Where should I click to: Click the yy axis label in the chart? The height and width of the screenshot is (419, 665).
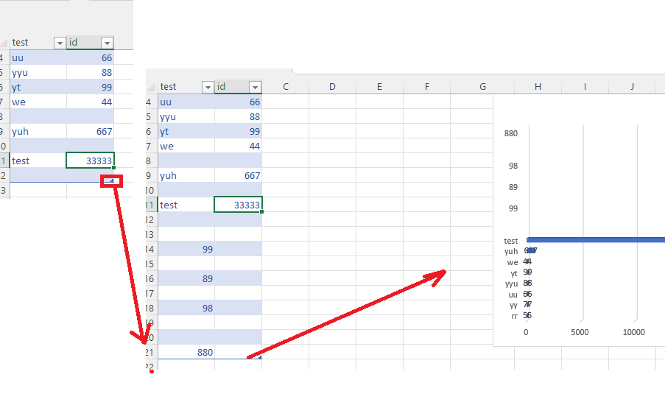(513, 305)
